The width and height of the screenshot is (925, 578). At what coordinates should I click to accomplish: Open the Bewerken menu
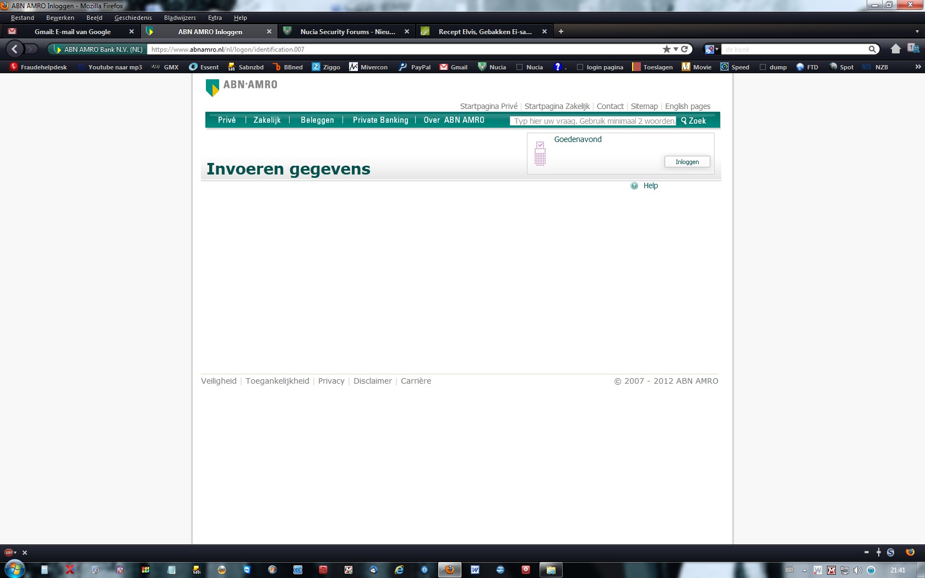(60, 18)
